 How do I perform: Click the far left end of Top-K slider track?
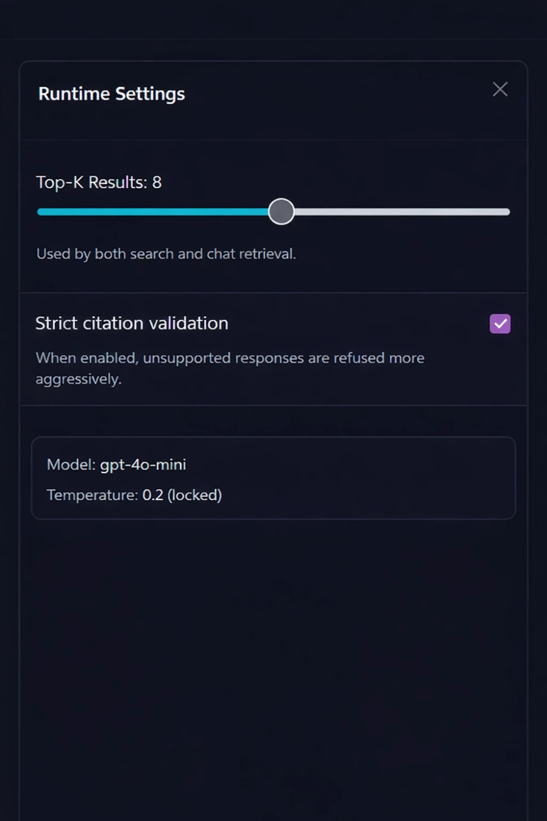tap(40, 212)
